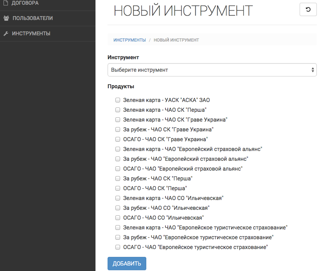This screenshot has height=271, width=327.
Task: Enable Зеленая карта - ЧАО "Европейский страховой альянс"
Action: 117,149
